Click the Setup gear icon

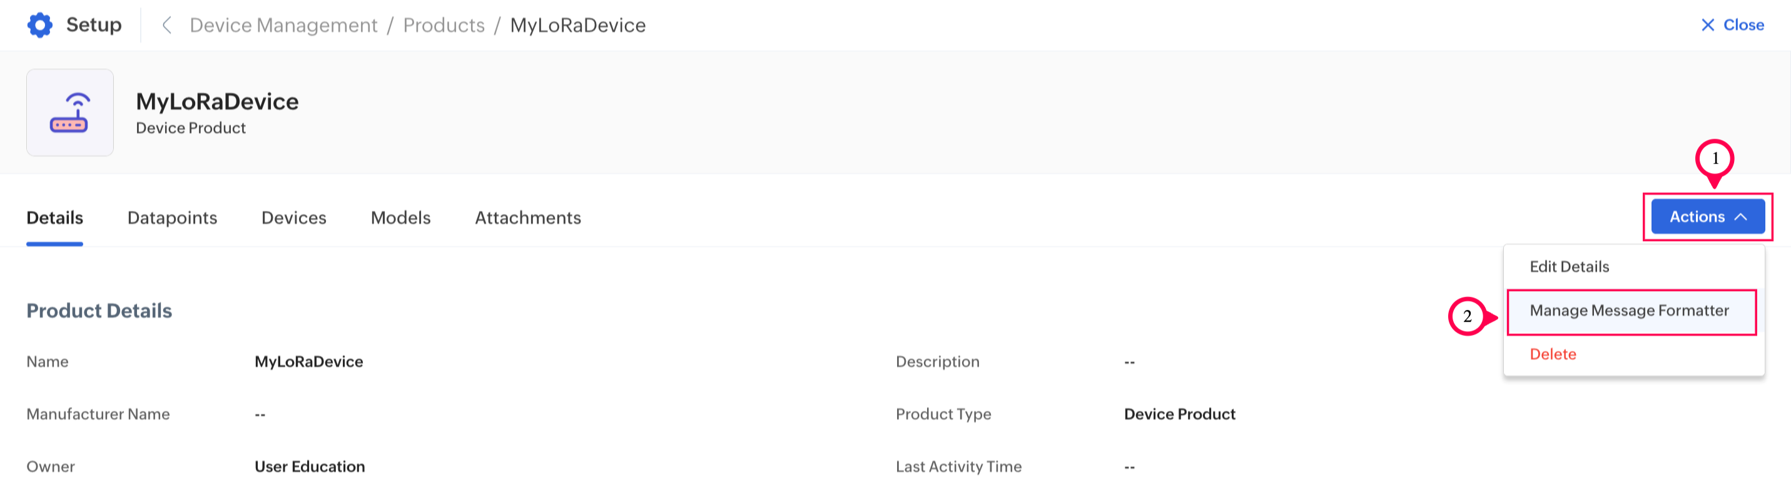pos(39,25)
